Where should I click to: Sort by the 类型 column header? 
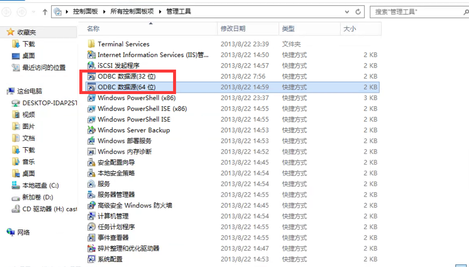click(309, 29)
